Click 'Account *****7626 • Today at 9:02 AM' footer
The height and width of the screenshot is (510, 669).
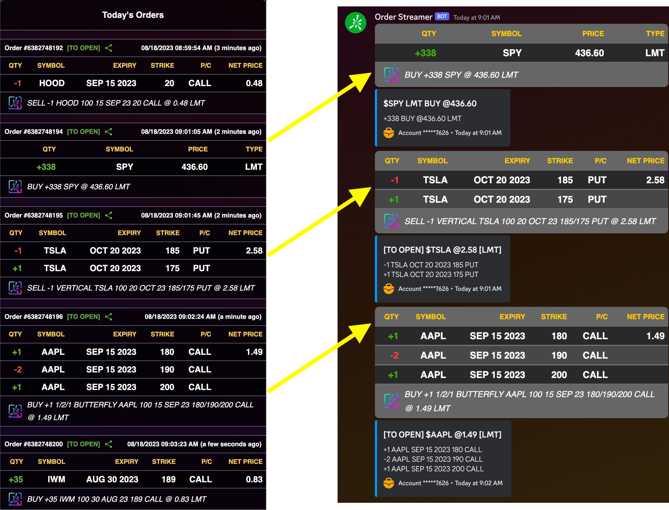point(450,483)
